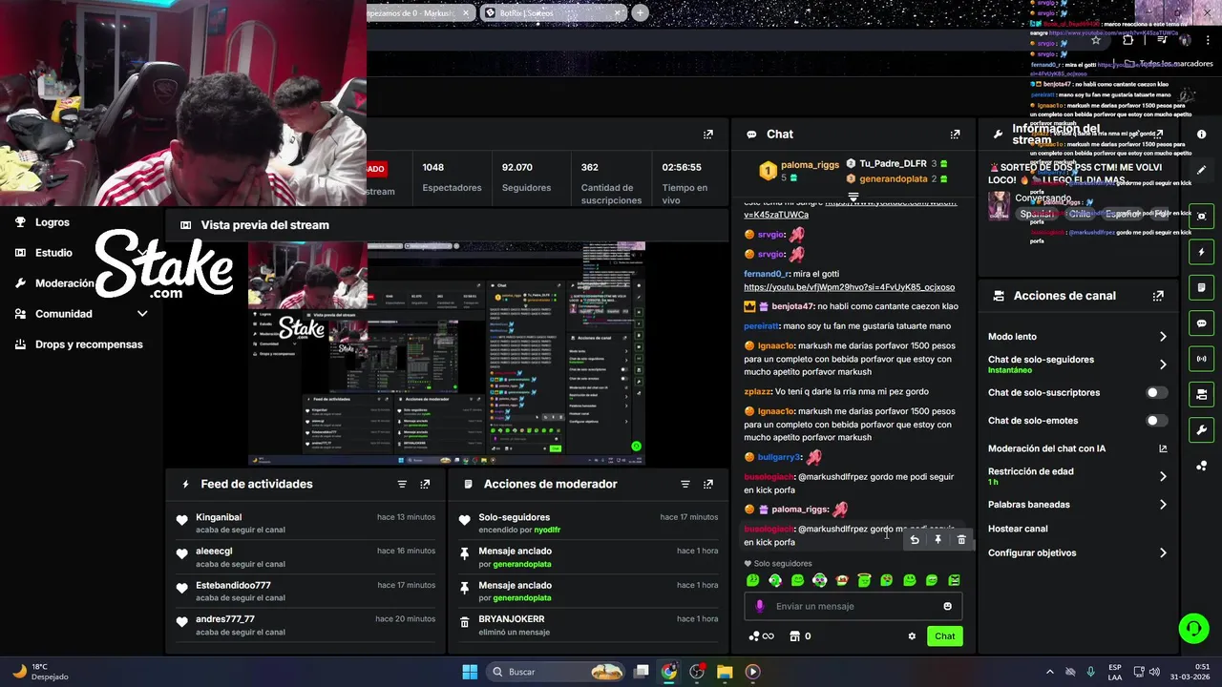Open File Explorer from taskbar
1222x687 pixels.
pos(725,672)
